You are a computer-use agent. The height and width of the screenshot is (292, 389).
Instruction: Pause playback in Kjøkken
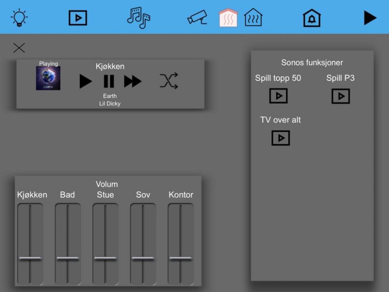(x=109, y=81)
